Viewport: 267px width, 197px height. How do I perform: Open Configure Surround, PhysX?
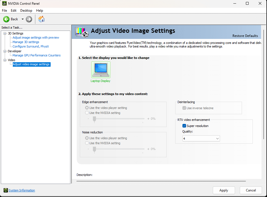pyautogui.click(x=31, y=46)
